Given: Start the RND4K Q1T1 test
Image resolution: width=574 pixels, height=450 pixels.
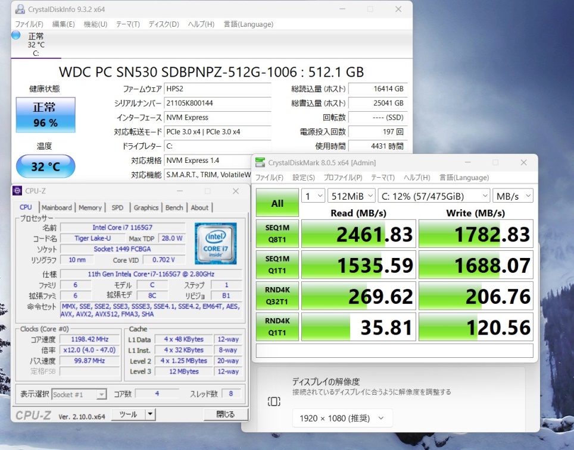Looking at the screenshot, I should click(x=277, y=327).
